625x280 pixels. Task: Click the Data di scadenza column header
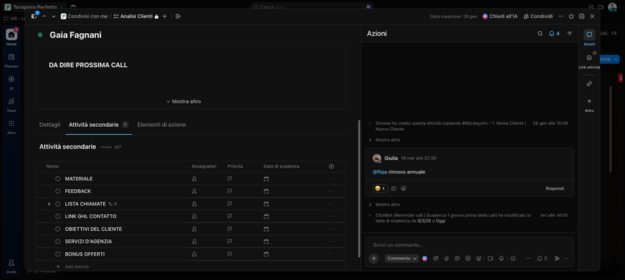click(x=281, y=166)
